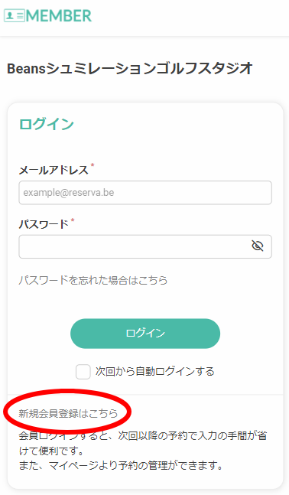This screenshot has height=495, width=289.
Task: Focus the メールアドレス input field
Action: (x=145, y=193)
